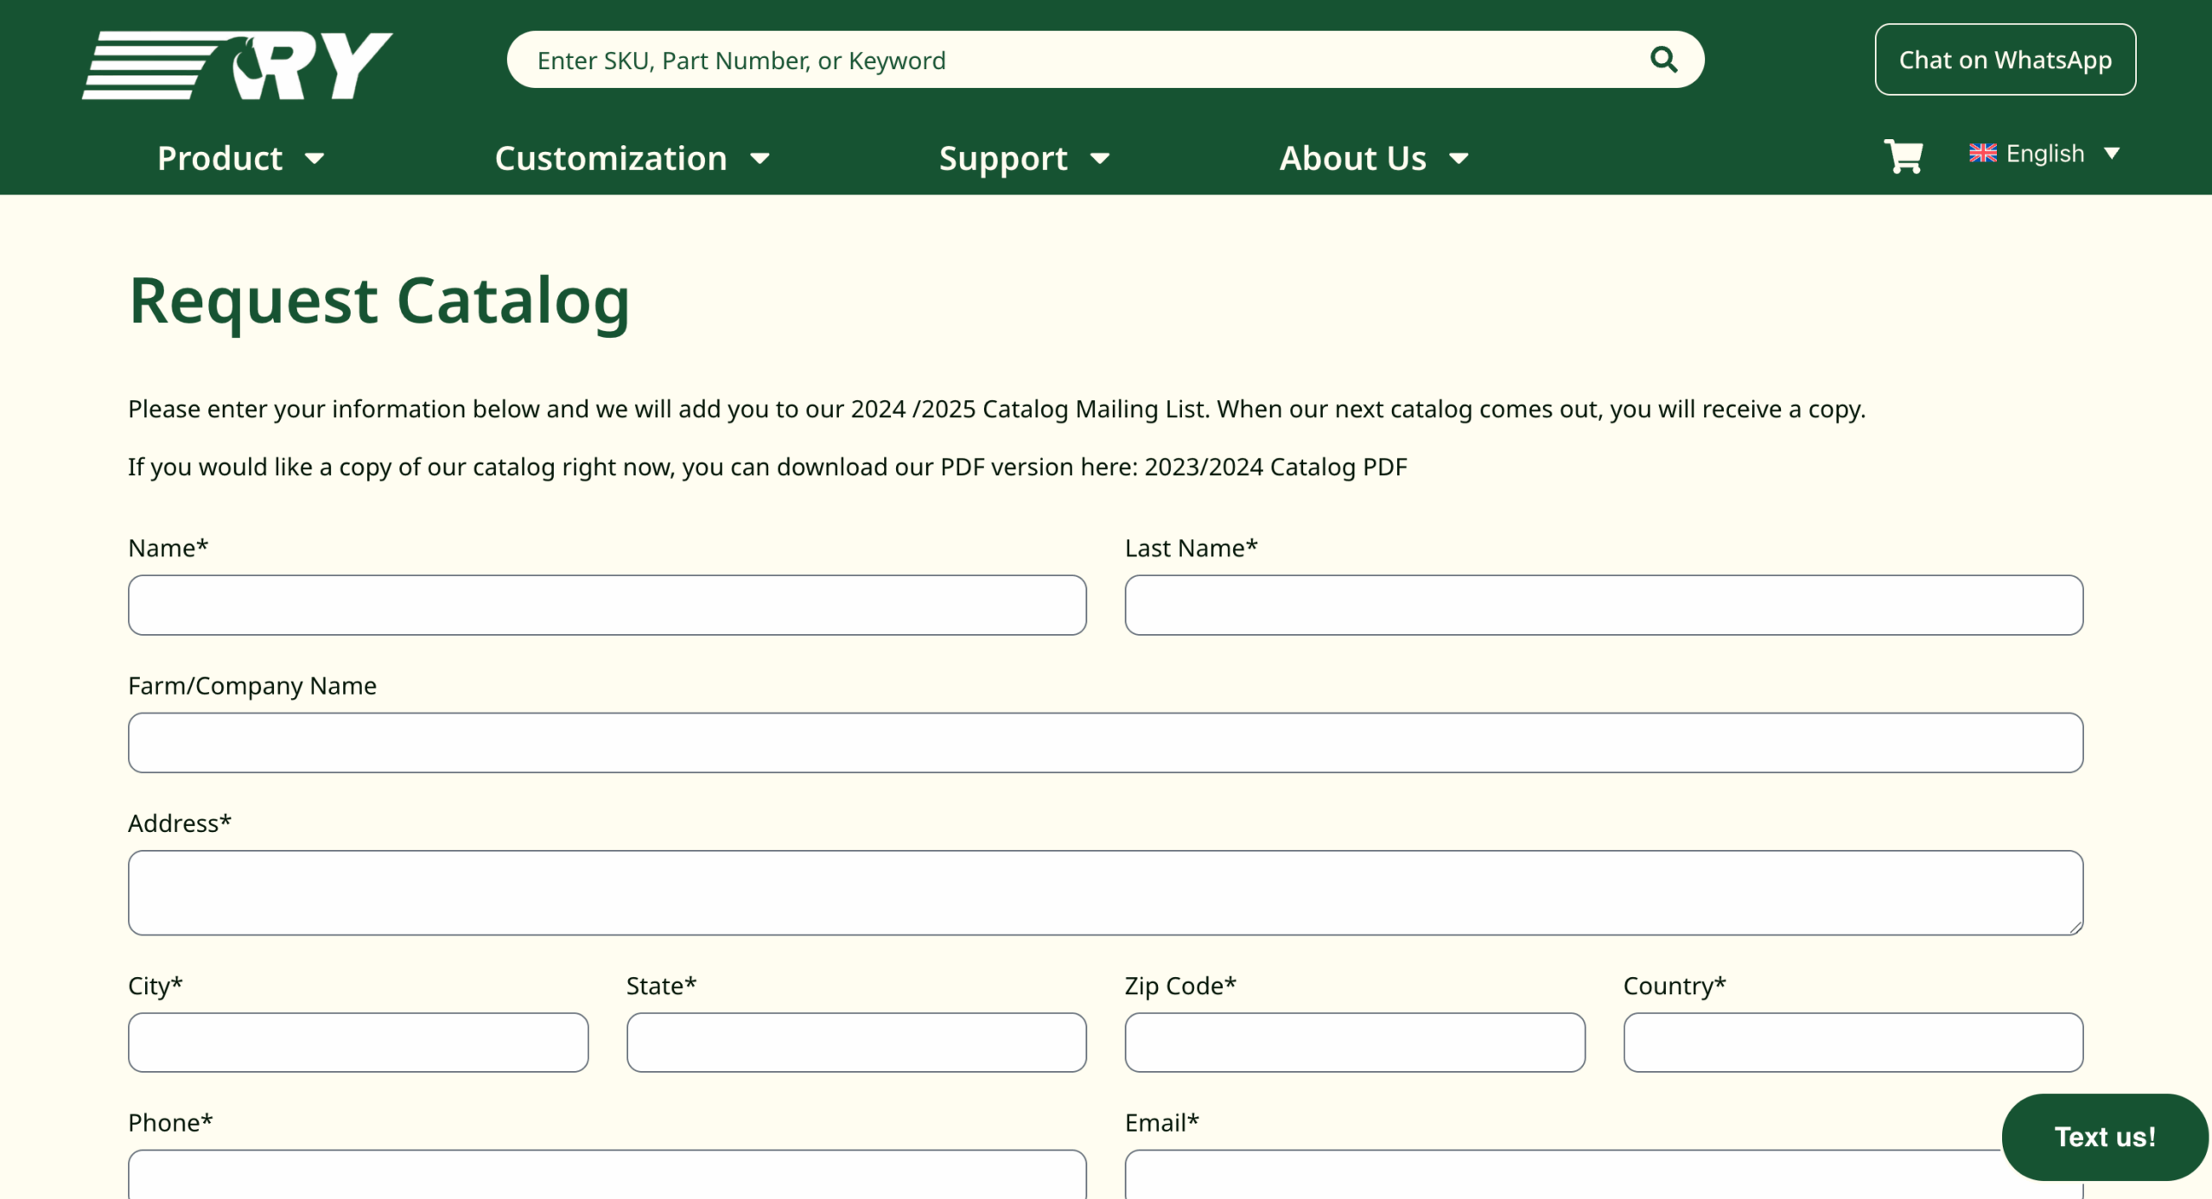The image size is (2212, 1199).
Task: Select the Zip Code input field
Action: coord(1354,1042)
